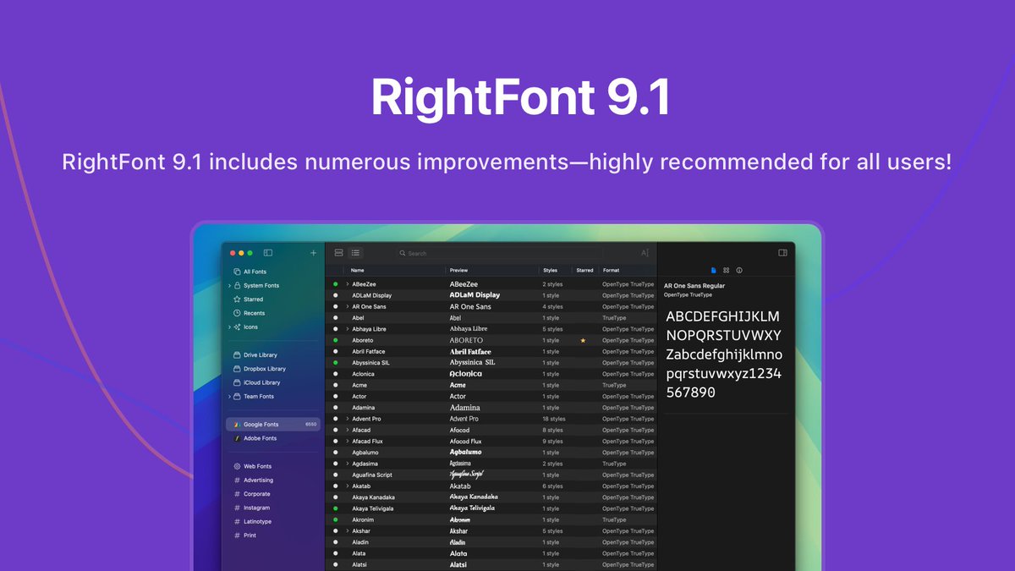Open the glyphs grid inspector tab icon
Image resolution: width=1015 pixels, height=571 pixels.
(x=727, y=271)
